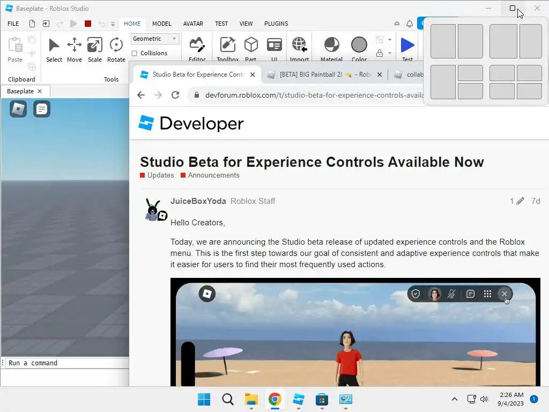The image size is (549, 412).
Task: Click the Paste clipboard icon
Action: (x=15, y=49)
